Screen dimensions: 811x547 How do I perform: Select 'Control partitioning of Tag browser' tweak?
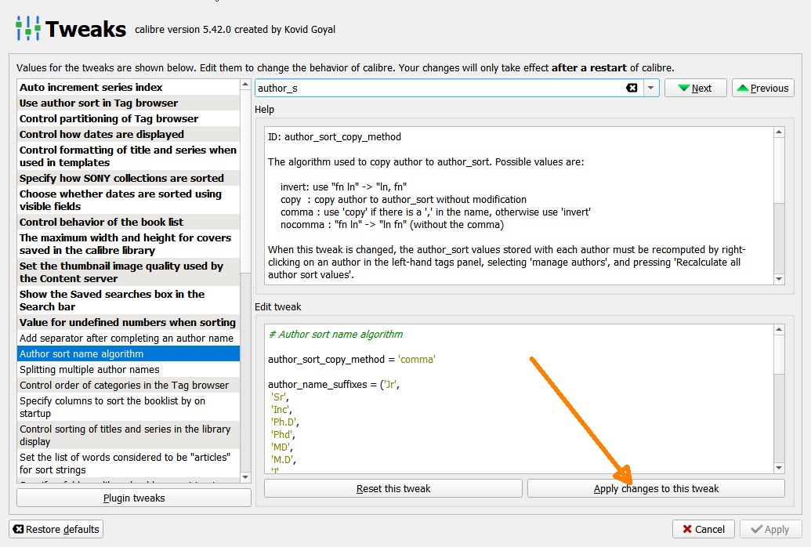point(129,118)
